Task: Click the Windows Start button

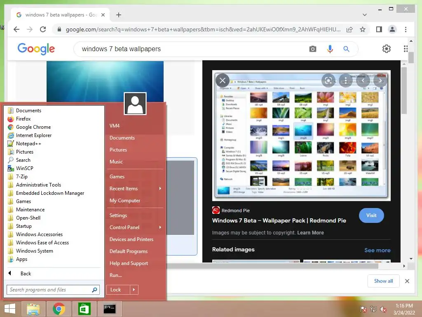Action: click(10, 309)
